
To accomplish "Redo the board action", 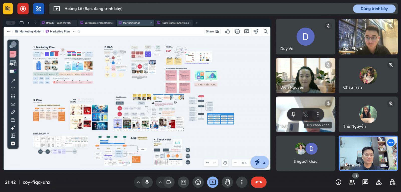I will tap(215, 163).
